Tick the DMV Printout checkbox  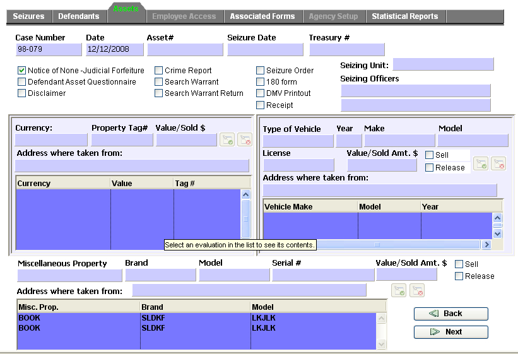click(261, 93)
